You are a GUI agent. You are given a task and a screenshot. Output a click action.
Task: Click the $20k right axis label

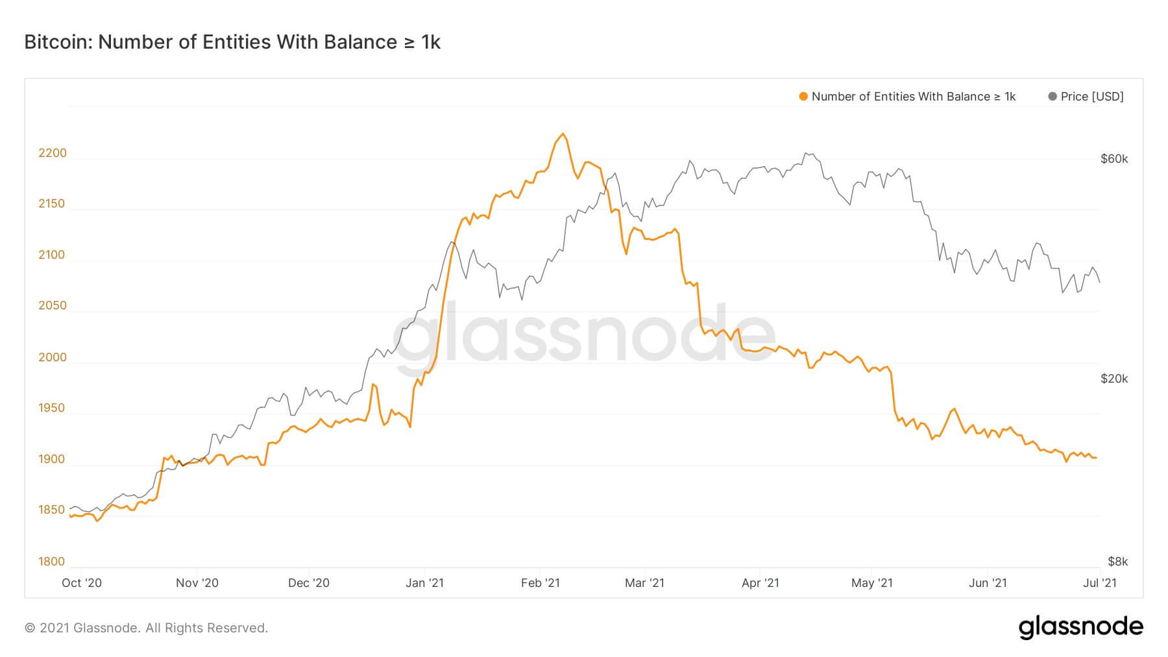coord(1114,379)
